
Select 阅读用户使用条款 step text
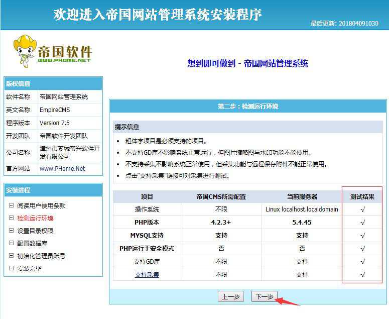tap(42, 205)
